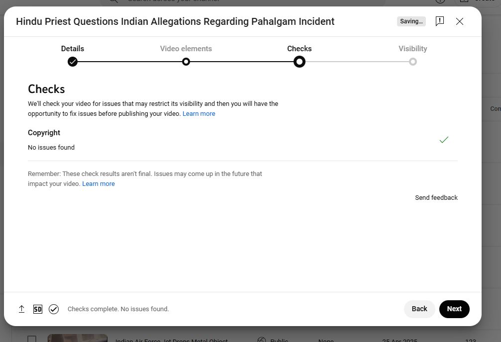Click the Details completed checkmark circle

[73, 62]
